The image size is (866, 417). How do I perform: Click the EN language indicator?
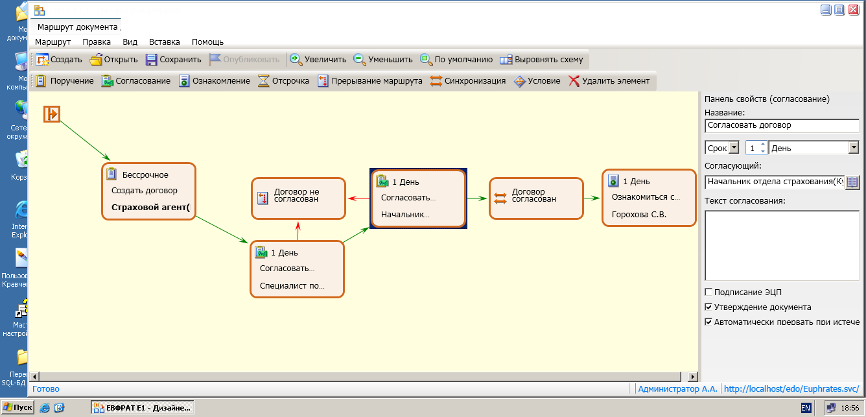(806, 408)
